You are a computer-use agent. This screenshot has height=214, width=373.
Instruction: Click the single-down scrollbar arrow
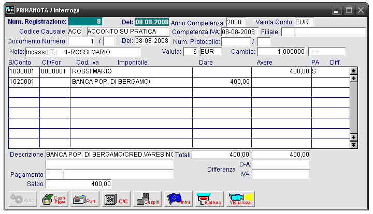pyautogui.click(x=354, y=137)
